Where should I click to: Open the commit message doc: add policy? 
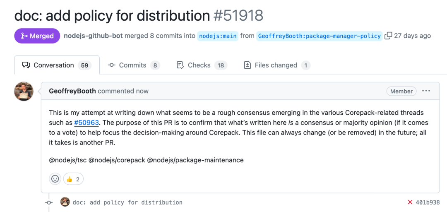[127, 202]
